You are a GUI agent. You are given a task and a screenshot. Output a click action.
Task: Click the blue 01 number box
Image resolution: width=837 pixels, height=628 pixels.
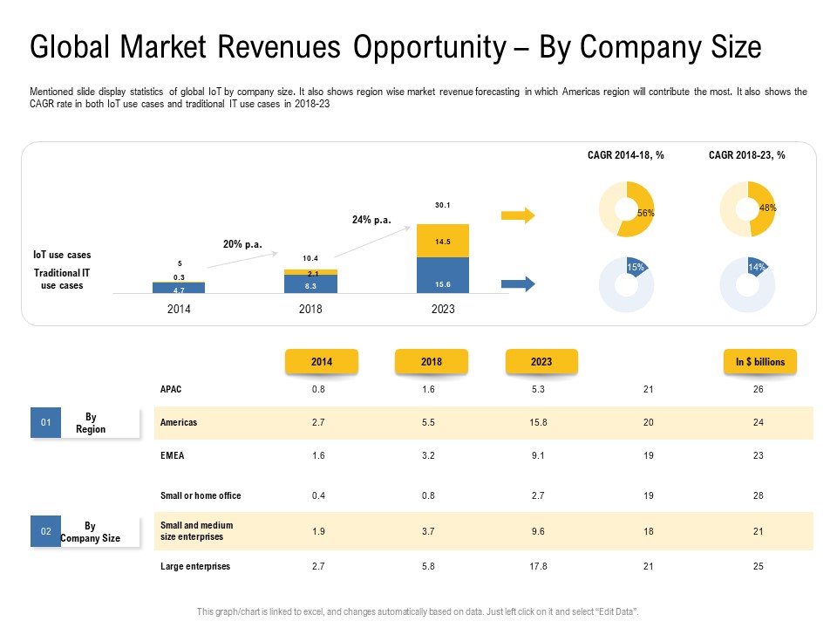click(x=46, y=422)
